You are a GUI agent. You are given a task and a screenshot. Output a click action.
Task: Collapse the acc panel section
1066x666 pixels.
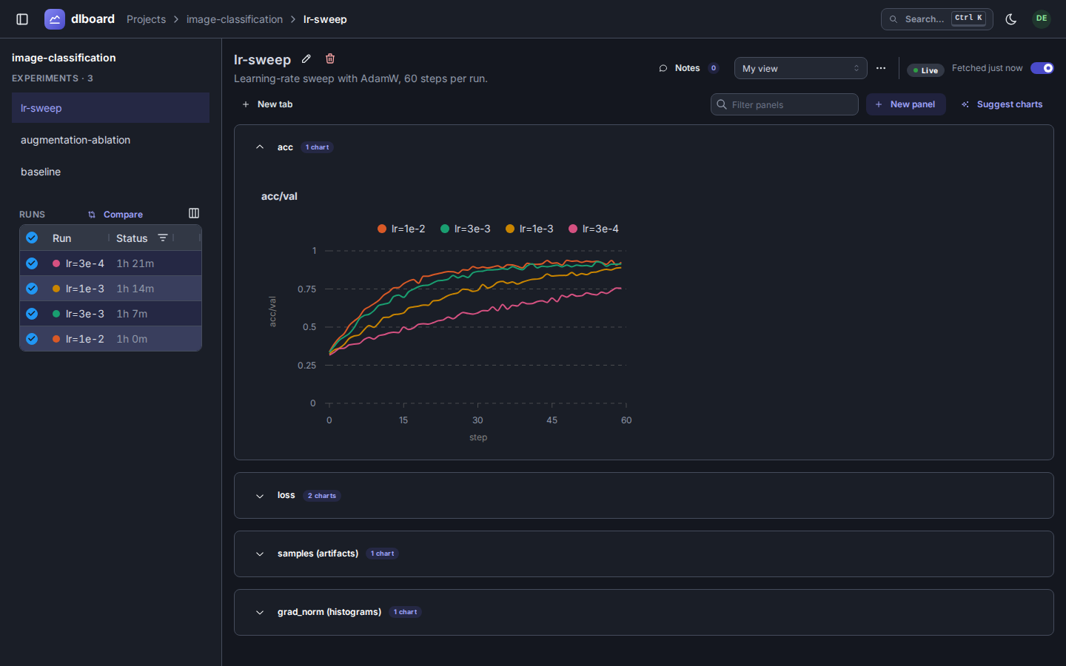tap(260, 147)
